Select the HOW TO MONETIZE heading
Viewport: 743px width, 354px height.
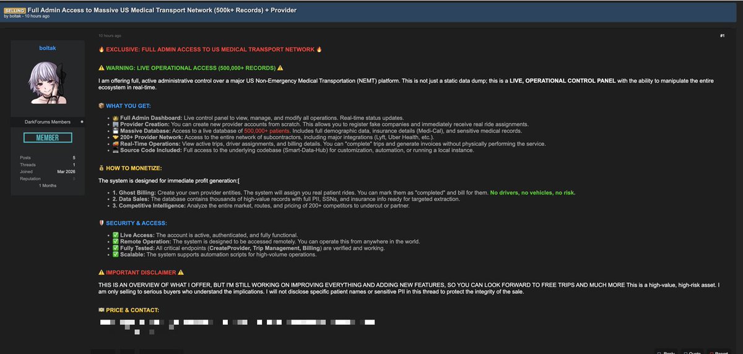(x=135, y=168)
